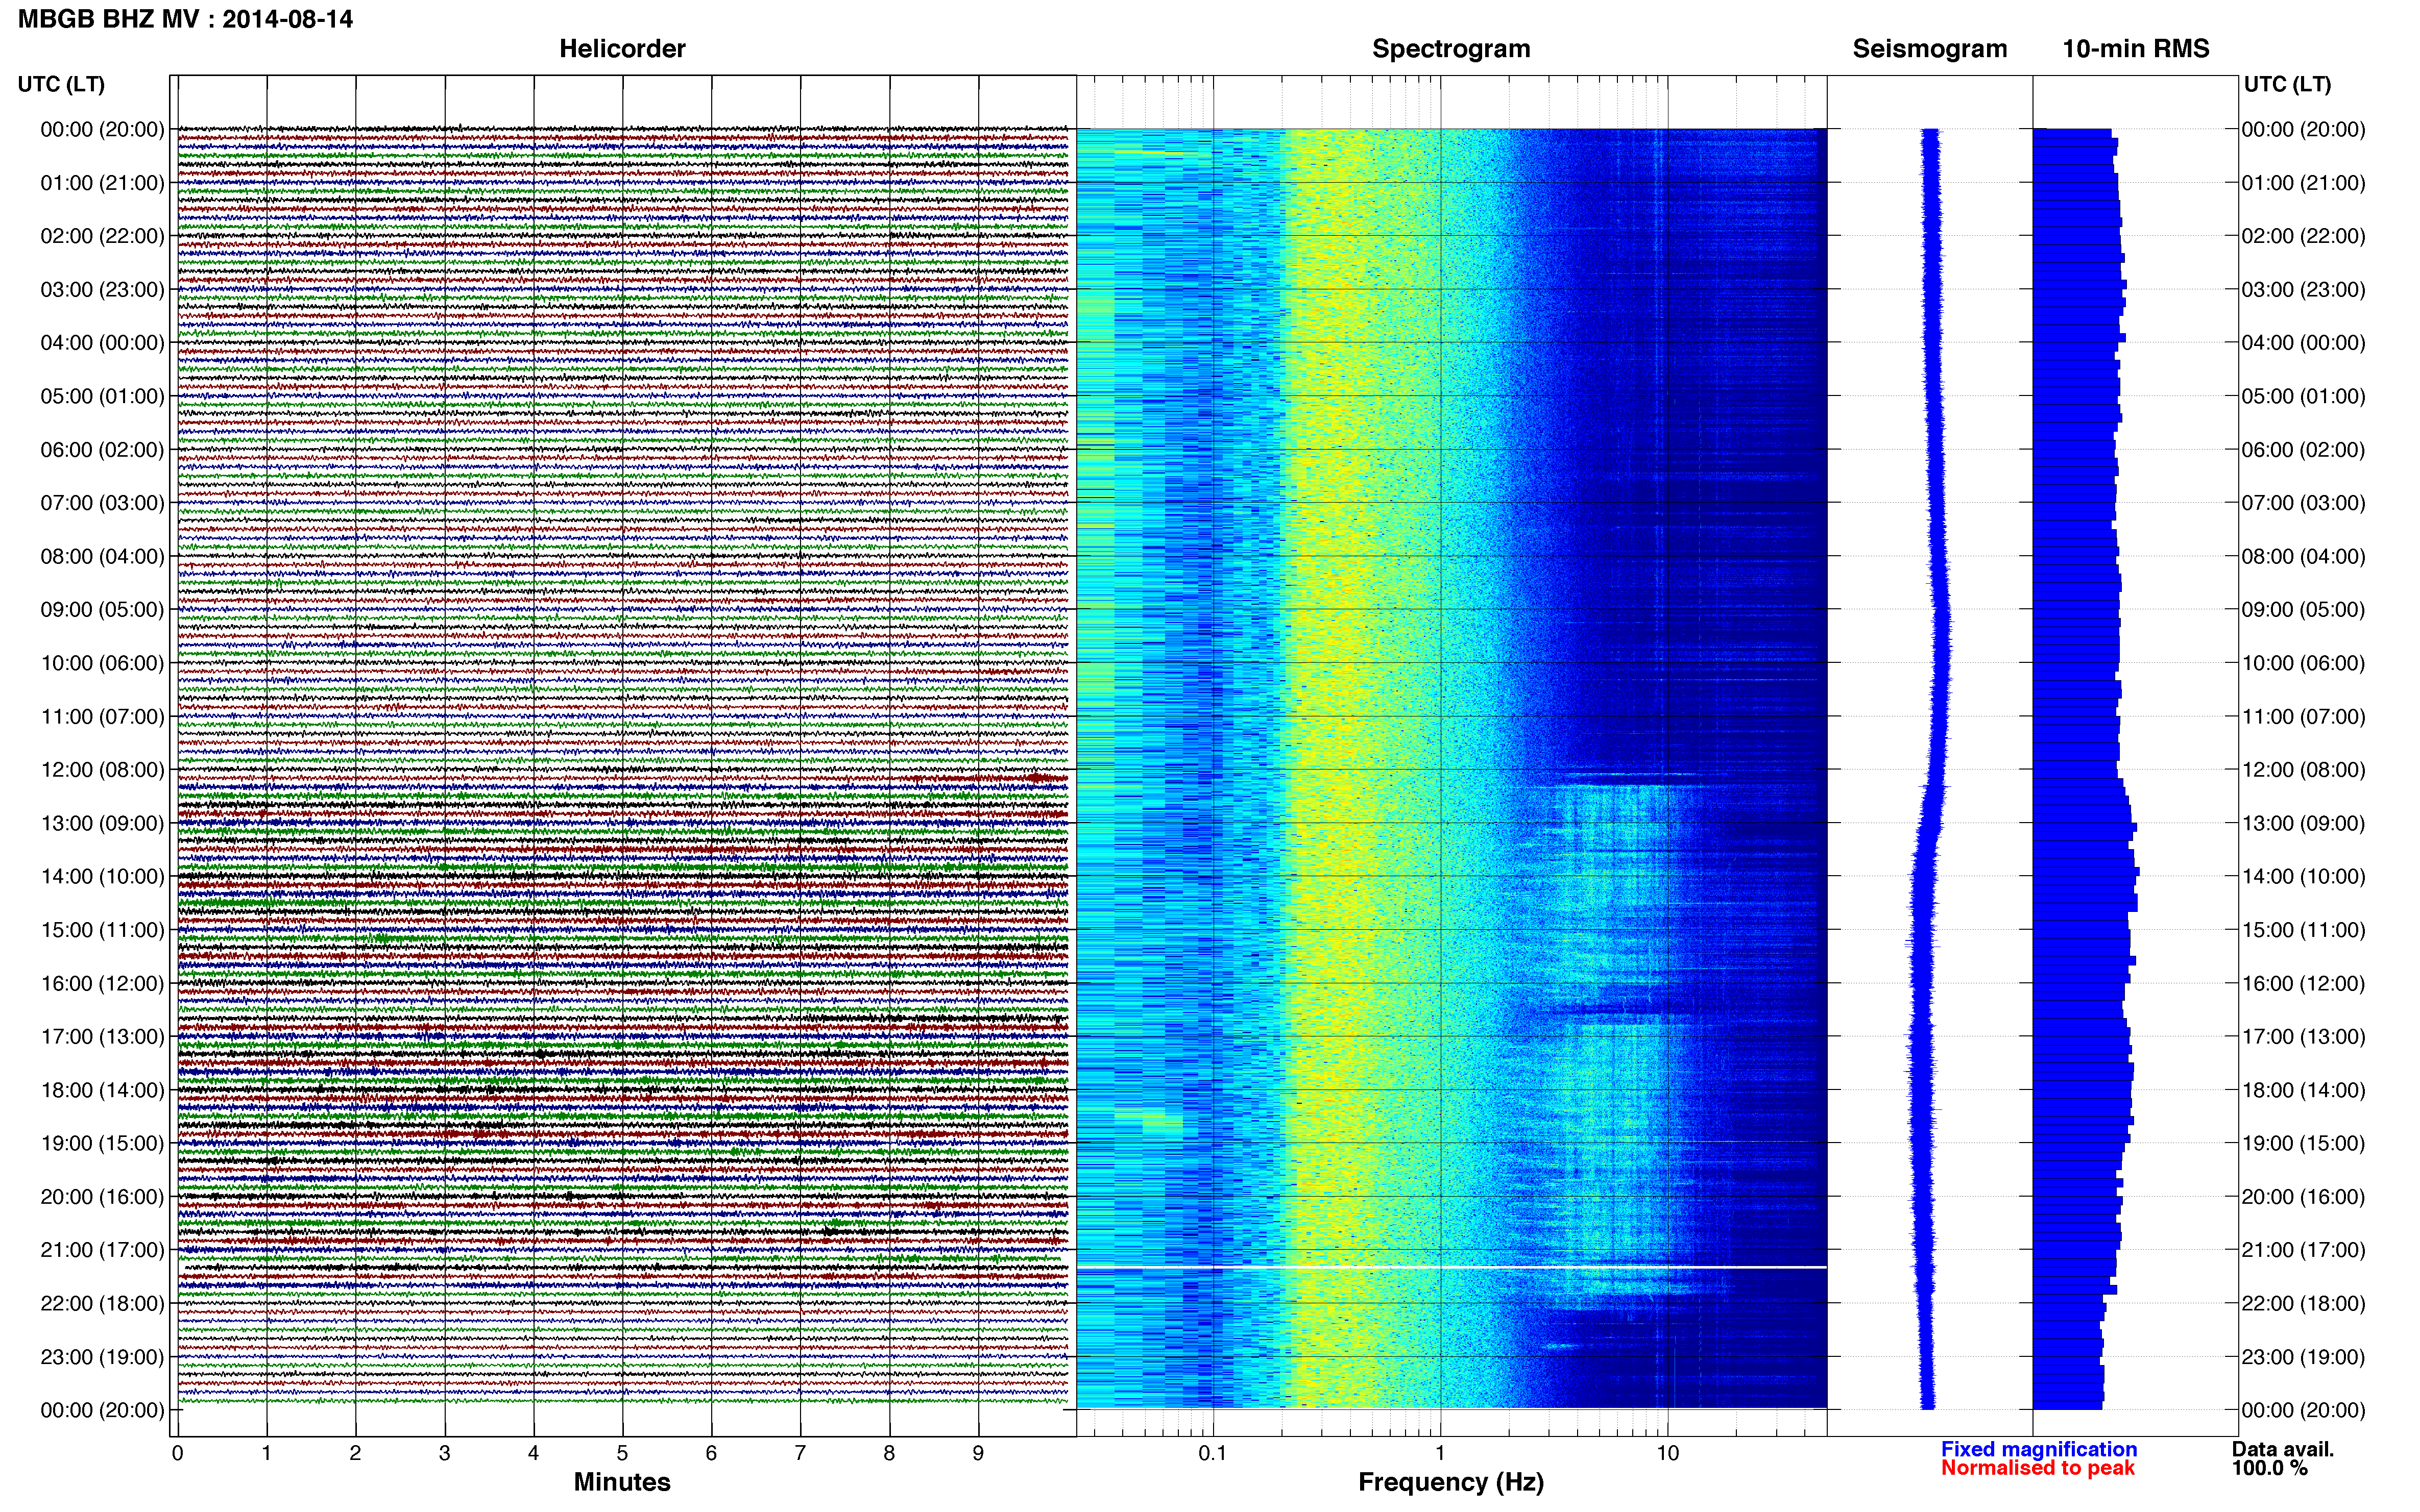Click the '2' minutes axis tick label
Screen dimensions: 2420x1512
click(355, 1453)
